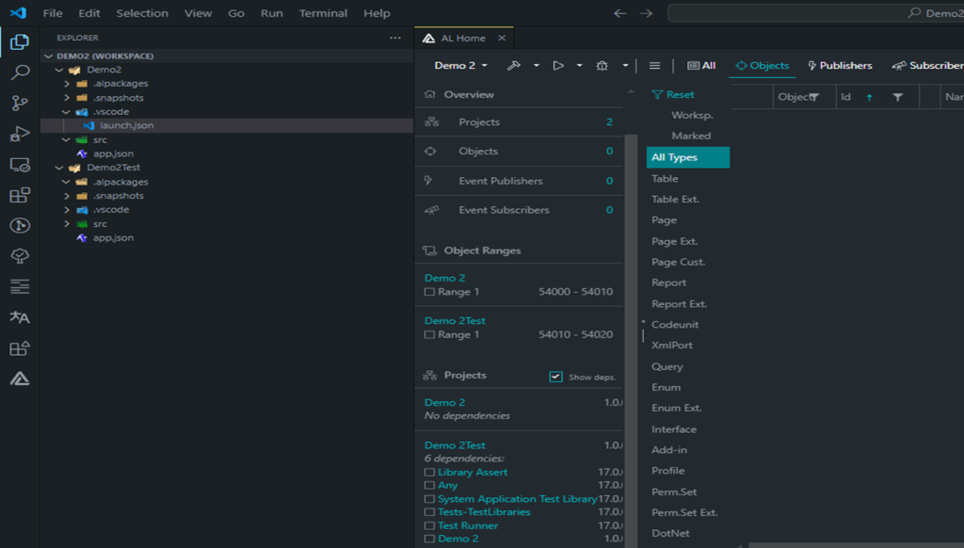Collapse the Demo2 folder
This screenshot has height=548, width=964.
pos(59,70)
